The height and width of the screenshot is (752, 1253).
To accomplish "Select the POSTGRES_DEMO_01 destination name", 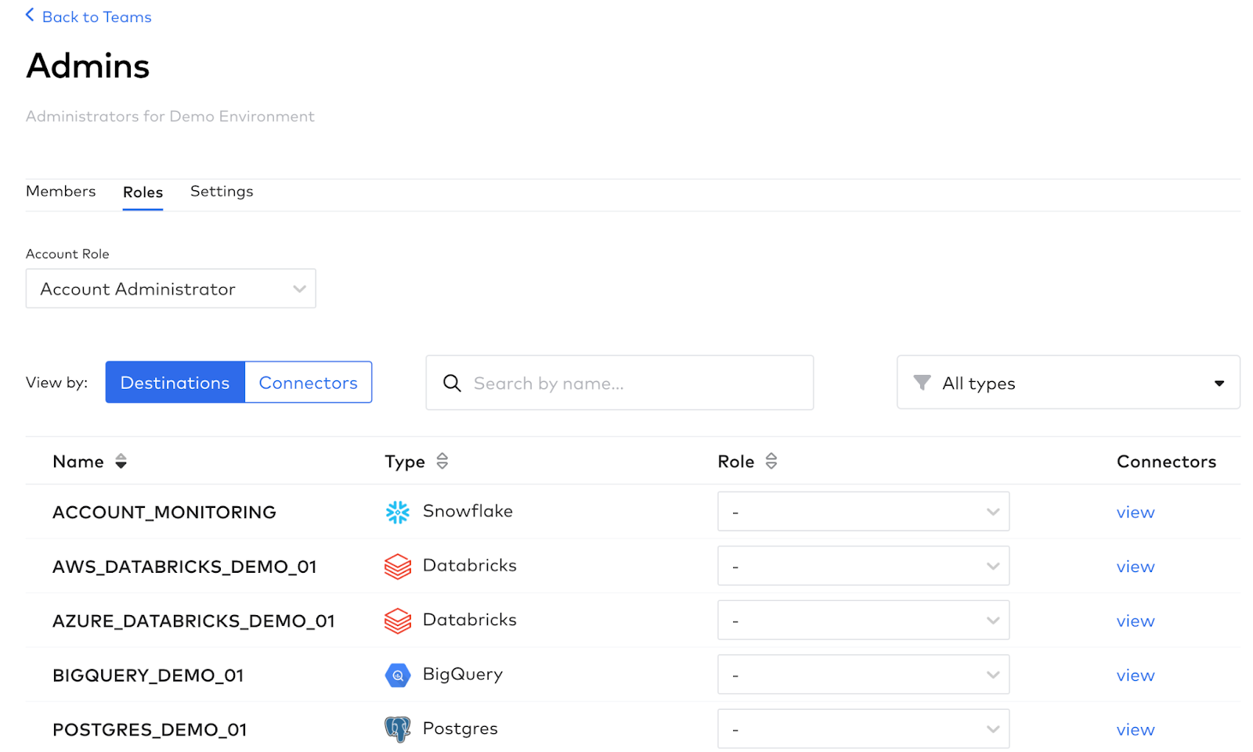I will click(x=150, y=730).
